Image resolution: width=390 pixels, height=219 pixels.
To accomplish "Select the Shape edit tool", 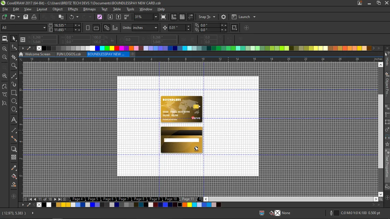I will [x=14, y=47].
